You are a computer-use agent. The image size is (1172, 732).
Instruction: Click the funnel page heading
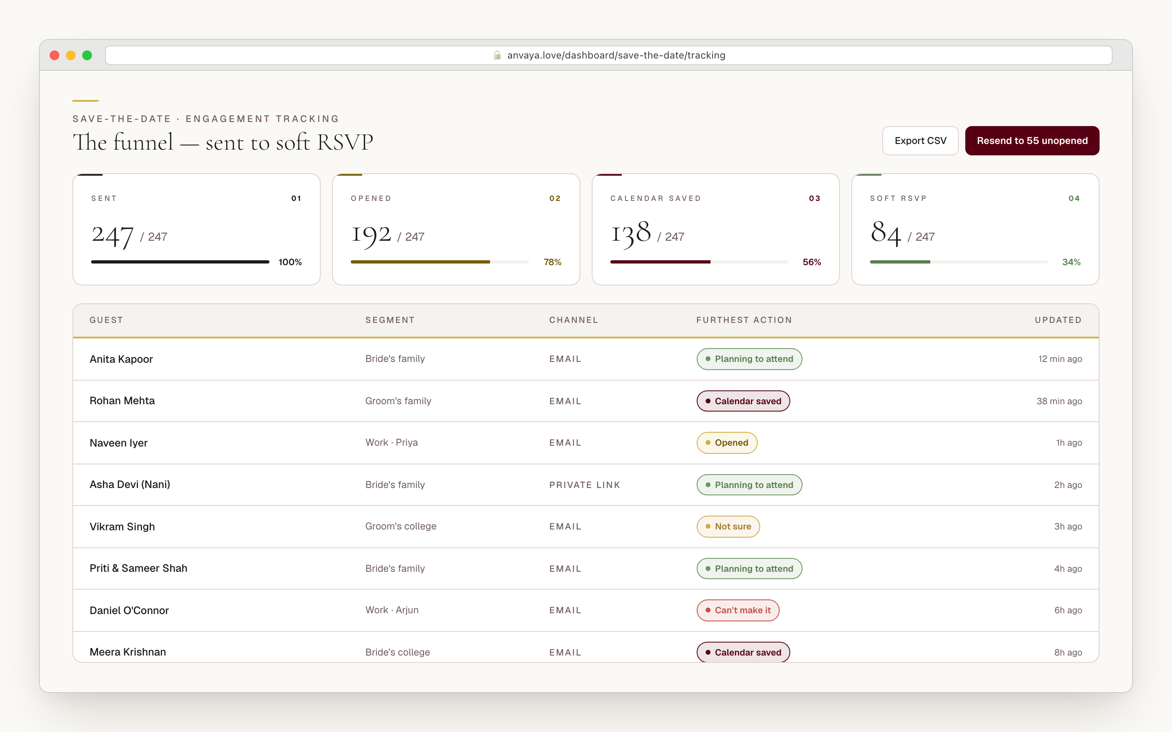[x=223, y=142]
